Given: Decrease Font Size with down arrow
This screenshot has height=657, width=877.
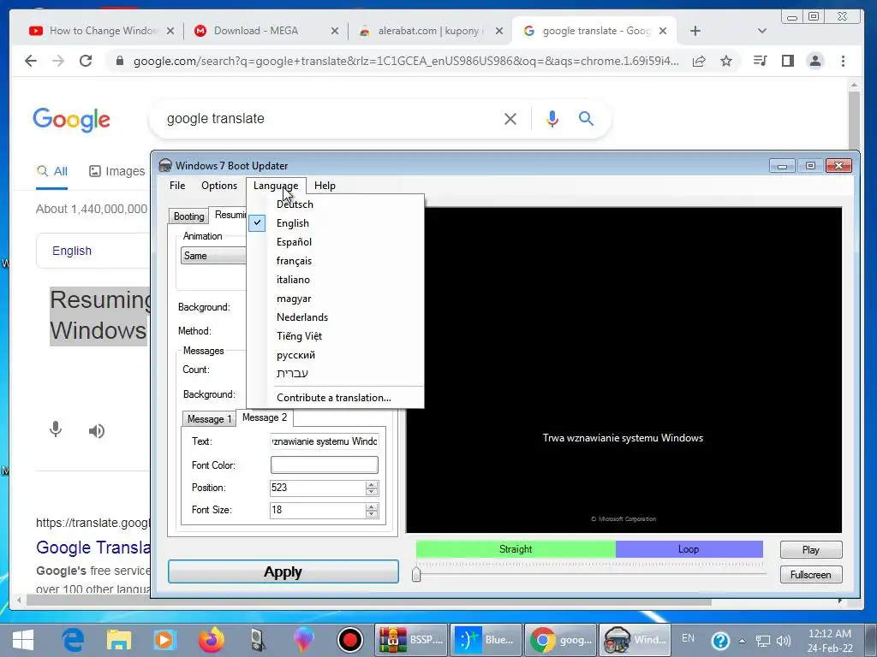Looking at the screenshot, I should click(372, 514).
